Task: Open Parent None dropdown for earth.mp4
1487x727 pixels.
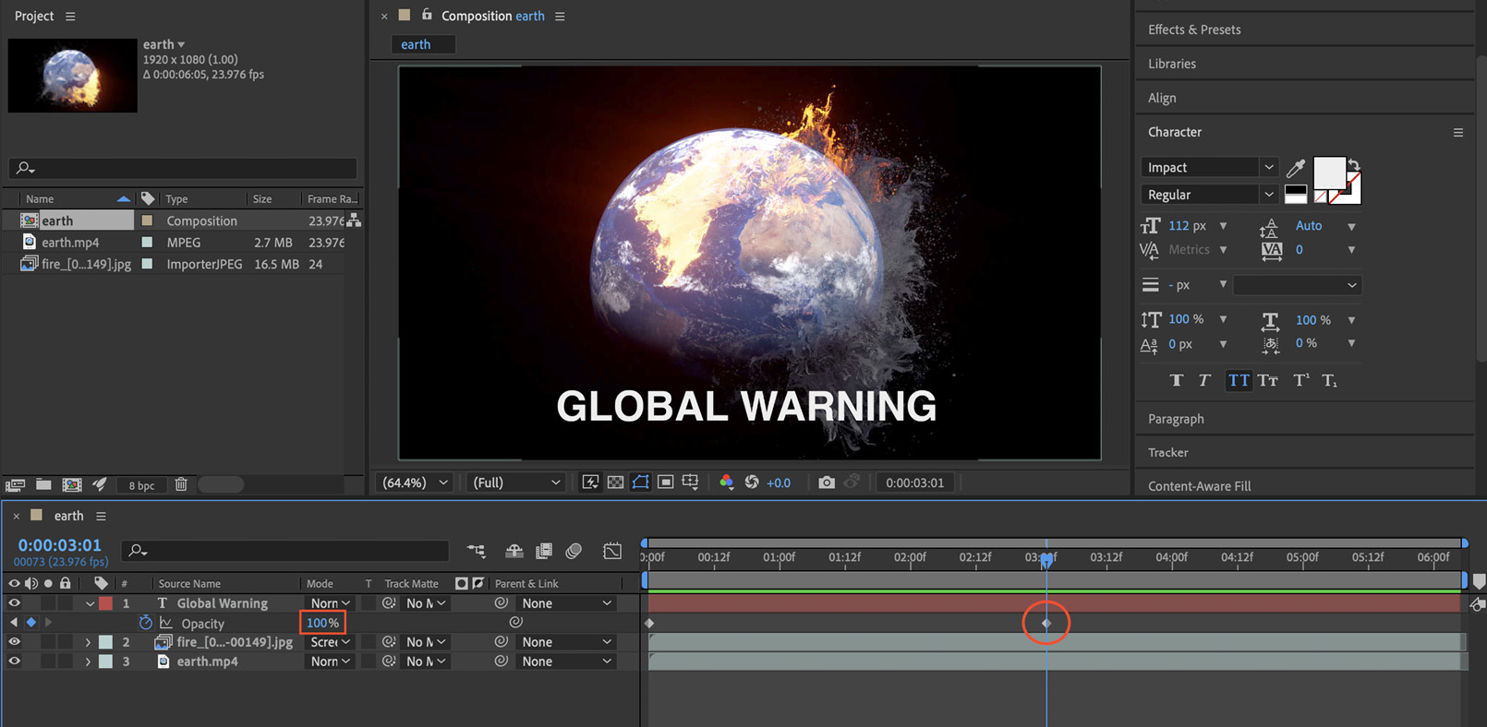Action: (565, 661)
